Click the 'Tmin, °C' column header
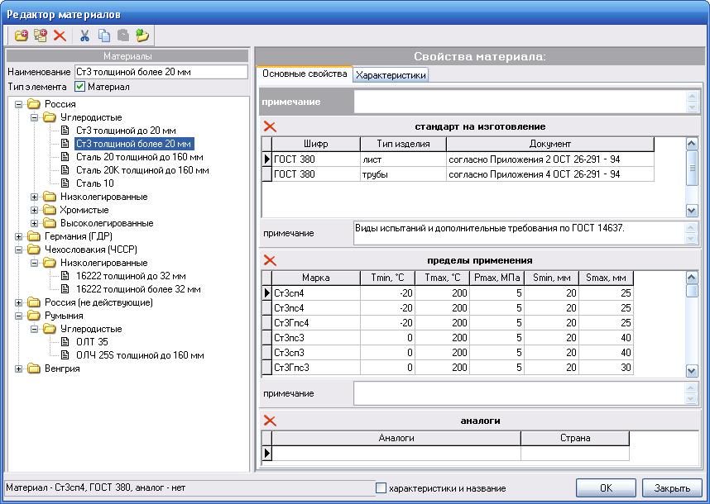The image size is (710, 504). 387,278
